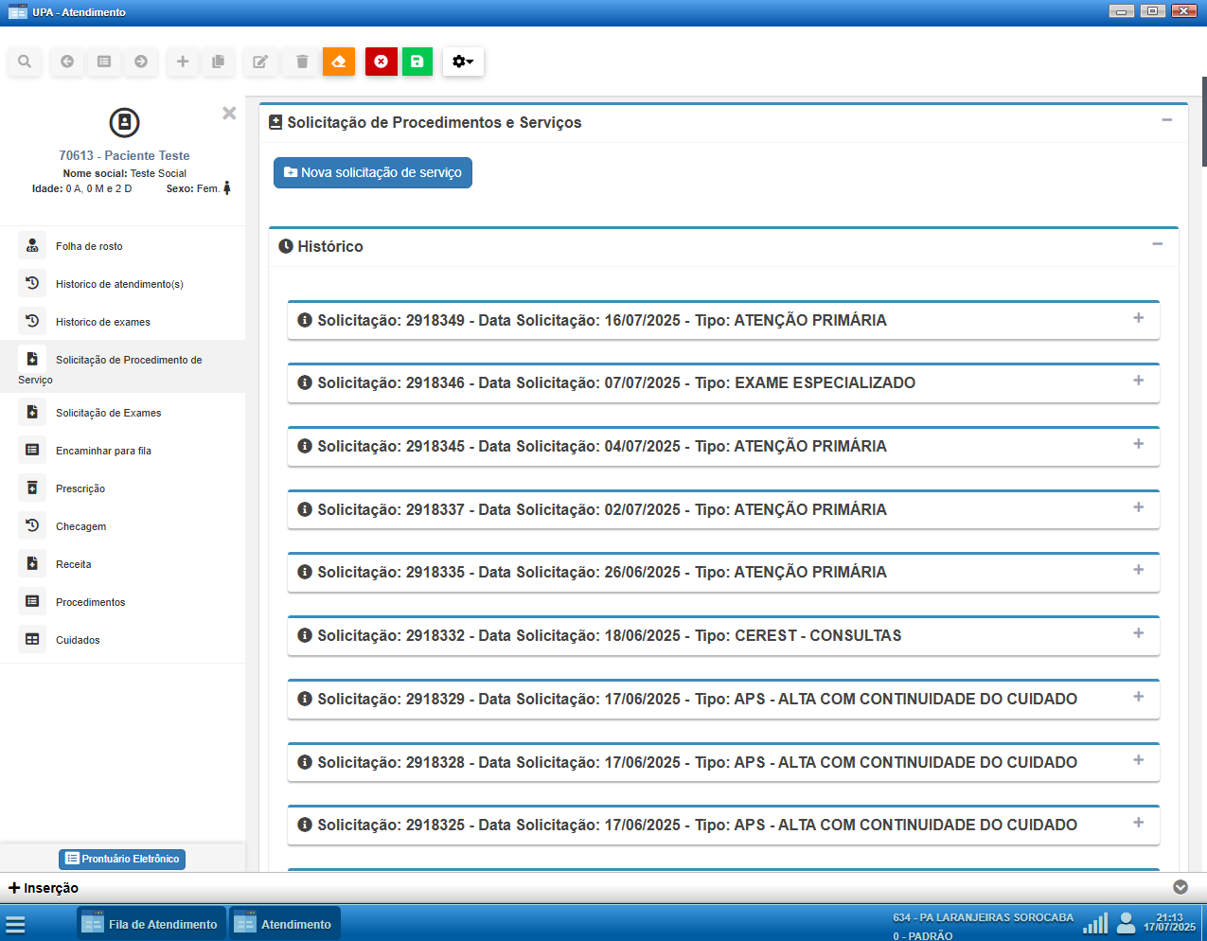Open the gear settings dropdown
Screen dimensions: 1207x941
(x=463, y=62)
